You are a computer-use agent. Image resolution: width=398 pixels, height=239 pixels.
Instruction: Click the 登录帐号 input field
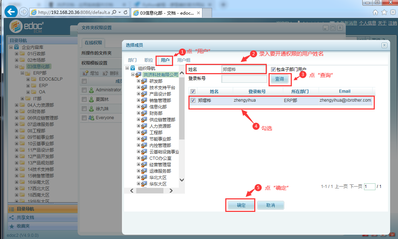point(244,79)
